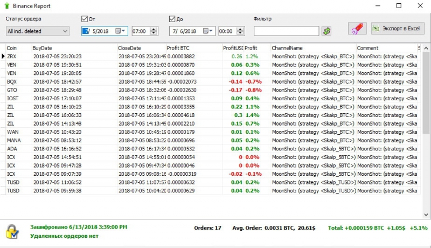Click profit value -0.00002630
This screenshot has height=248, width=431.
(182, 90)
